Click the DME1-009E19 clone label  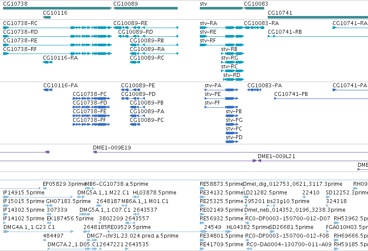(x=112, y=148)
